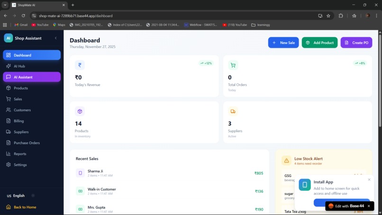Click the Tata Tea 250g low stock item
Image resolution: width=382 pixels, height=215 pixels.
click(324, 212)
